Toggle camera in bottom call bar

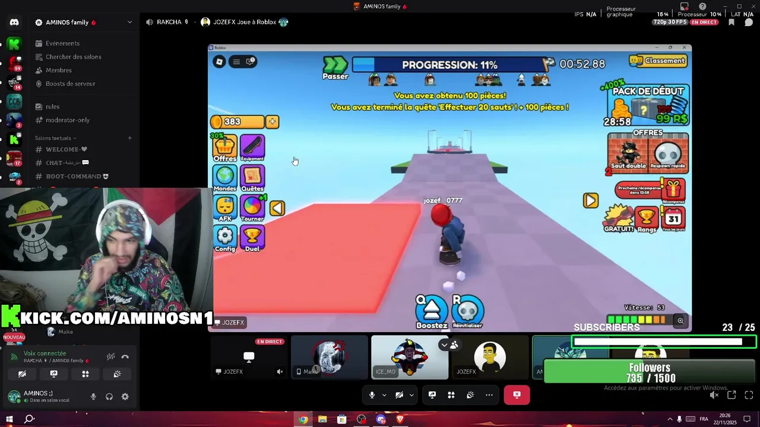(399, 395)
